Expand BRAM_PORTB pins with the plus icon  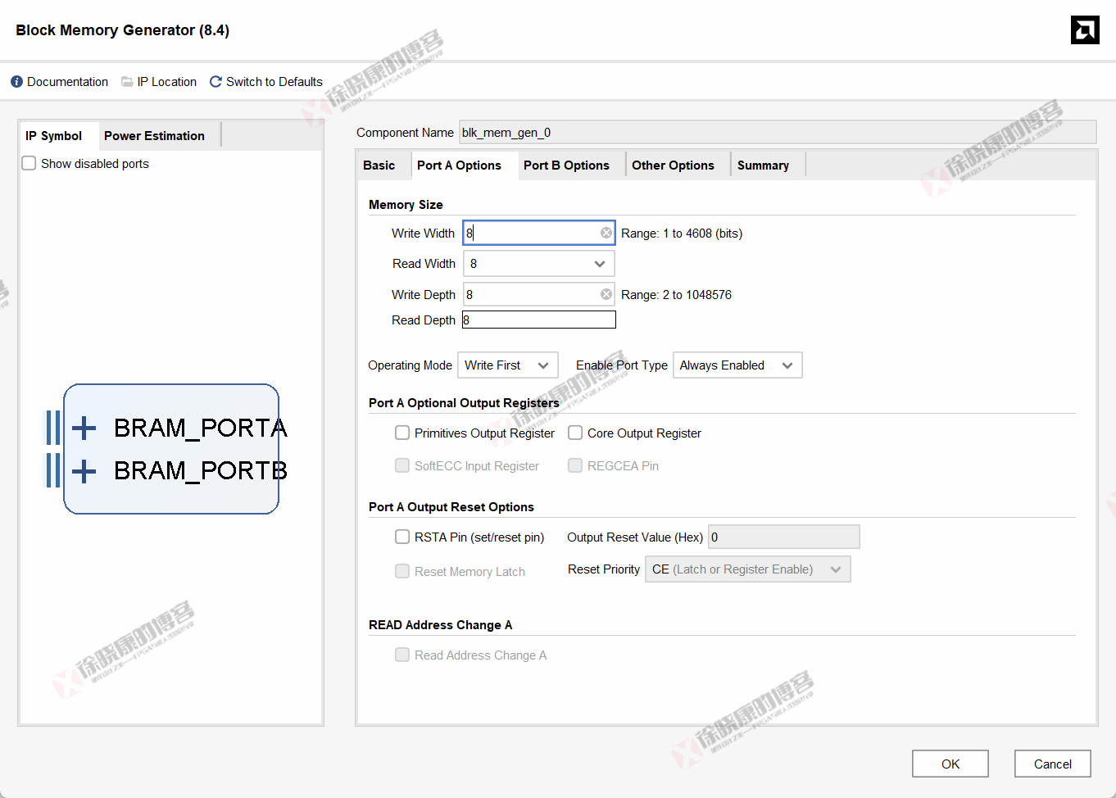click(82, 471)
